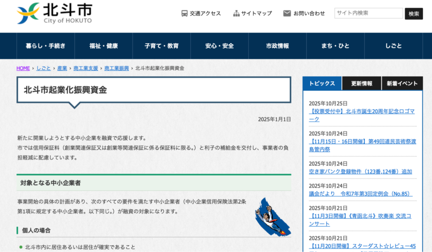Open the しごと navigation menu
The image size is (432, 252).
(x=393, y=46)
